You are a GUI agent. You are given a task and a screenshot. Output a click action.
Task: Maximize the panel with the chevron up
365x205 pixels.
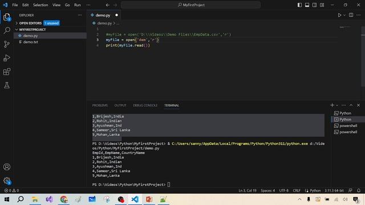click(x=351, y=105)
